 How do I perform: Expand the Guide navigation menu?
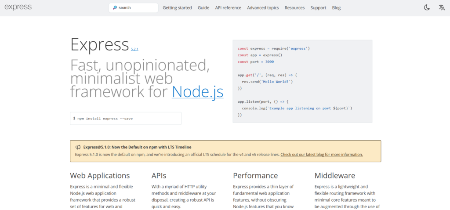click(203, 8)
